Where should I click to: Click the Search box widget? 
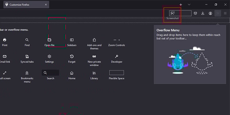point(51,73)
